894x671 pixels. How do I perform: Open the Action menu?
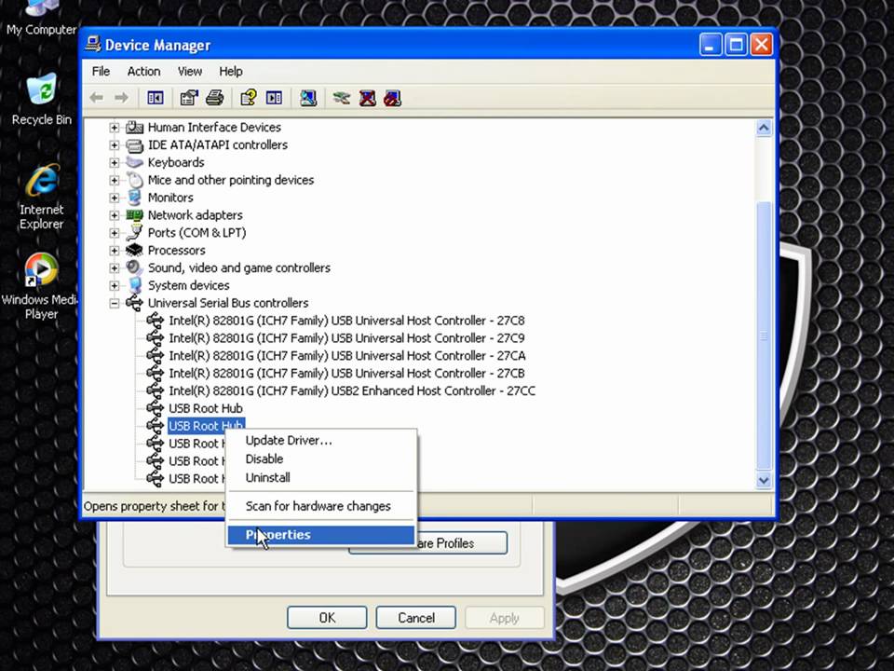[143, 72]
